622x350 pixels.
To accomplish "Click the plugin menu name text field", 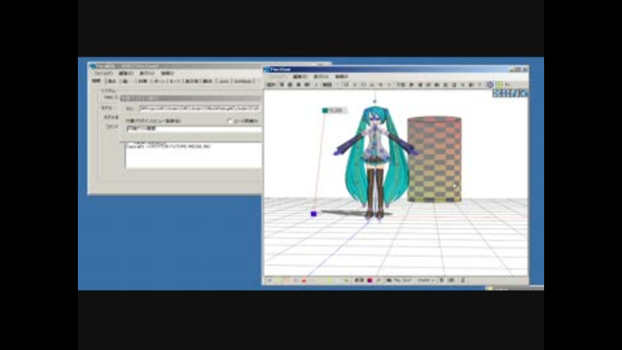I will click(x=194, y=129).
